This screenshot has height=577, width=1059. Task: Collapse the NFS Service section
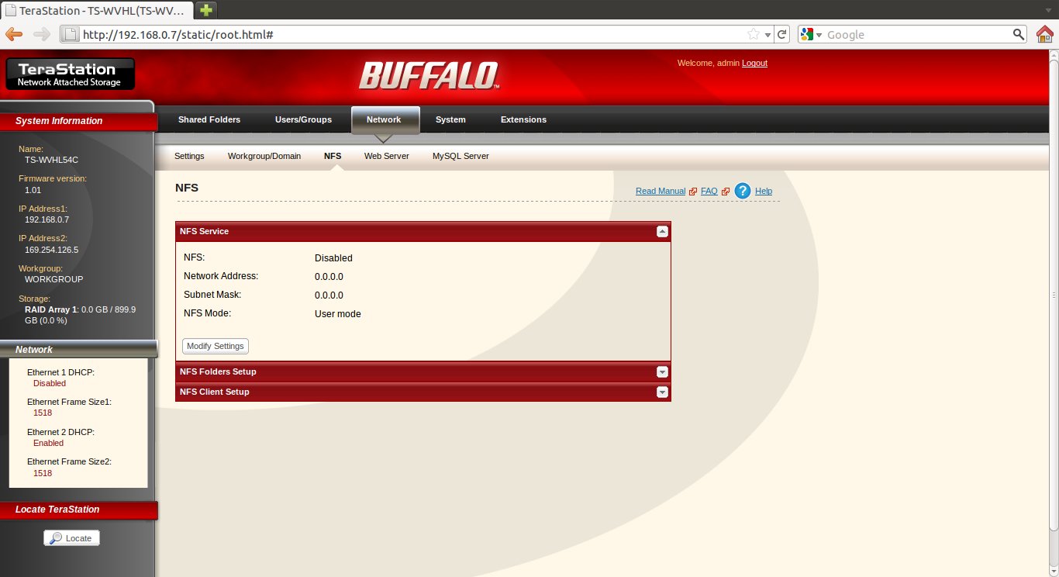662,231
